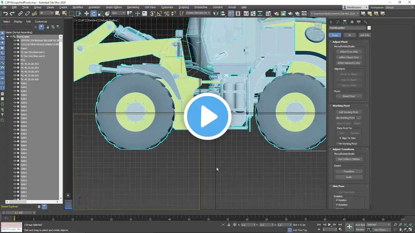Open the Scene Explorer Display menu
415x233 pixels.
click(18, 22)
